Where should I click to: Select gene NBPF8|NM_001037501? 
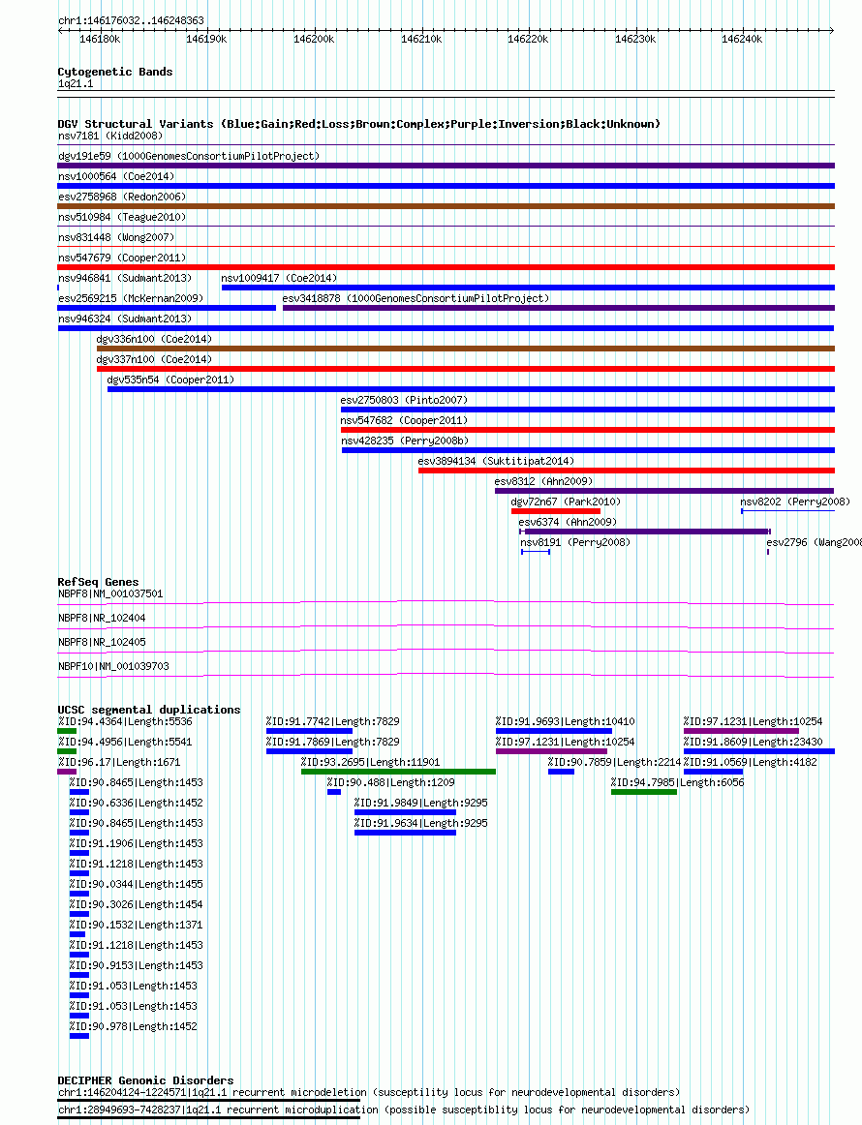(110, 593)
